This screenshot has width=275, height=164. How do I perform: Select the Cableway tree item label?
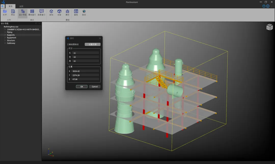[x=11, y=43]
